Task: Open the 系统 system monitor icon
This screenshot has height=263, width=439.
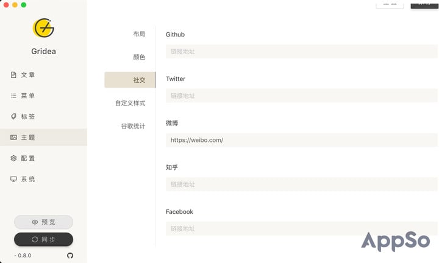Action: click(x=13, y=179)
